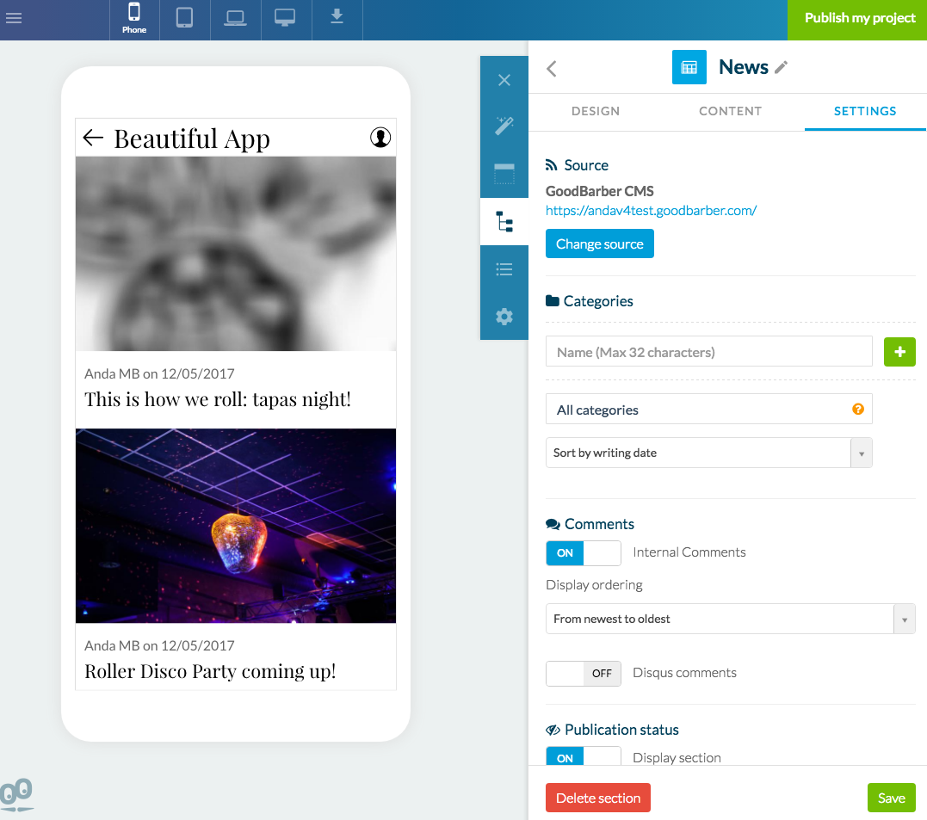Enable Disqus comments toggle
Image resolution: width=927 pixels, height=820 pixels.
coord(583,673)
